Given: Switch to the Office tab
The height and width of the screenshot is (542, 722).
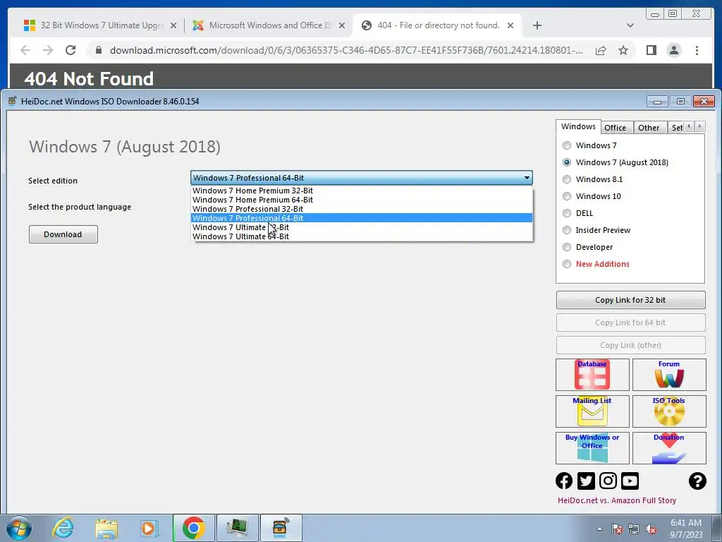Looking at the screenshot, I should tap(615, 128).
